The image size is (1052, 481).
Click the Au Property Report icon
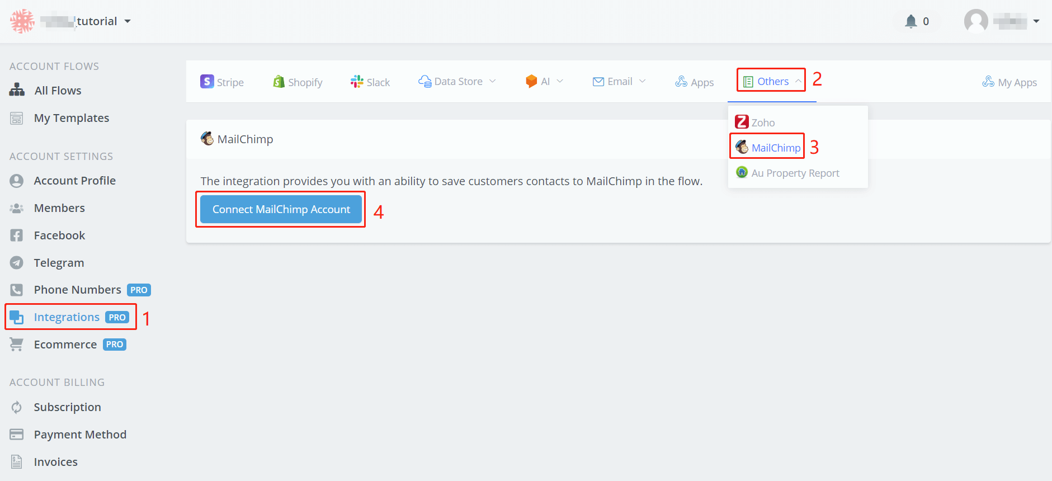click(x=742, y=172)
